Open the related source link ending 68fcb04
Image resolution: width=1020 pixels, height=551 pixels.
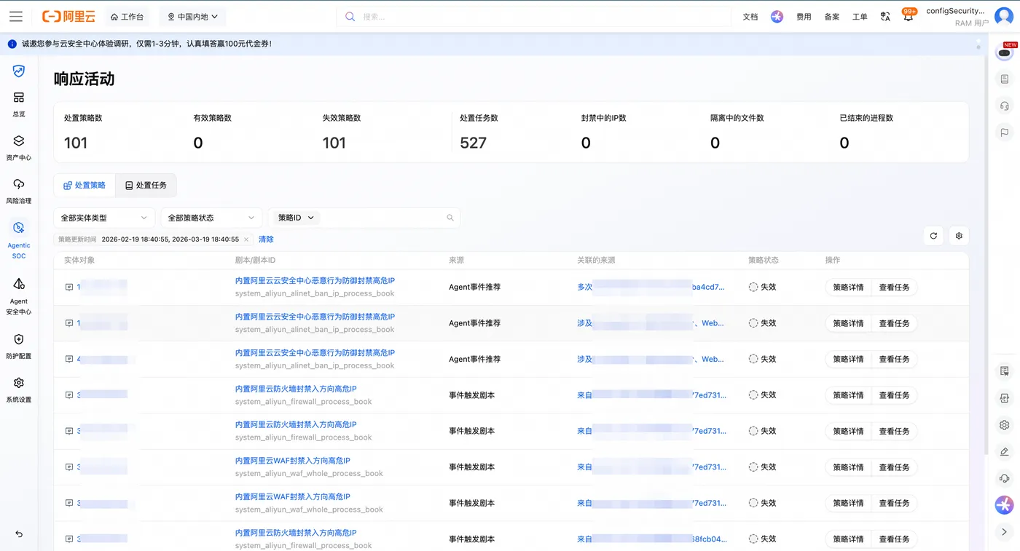pyautogui.click(x=652, y=539)
